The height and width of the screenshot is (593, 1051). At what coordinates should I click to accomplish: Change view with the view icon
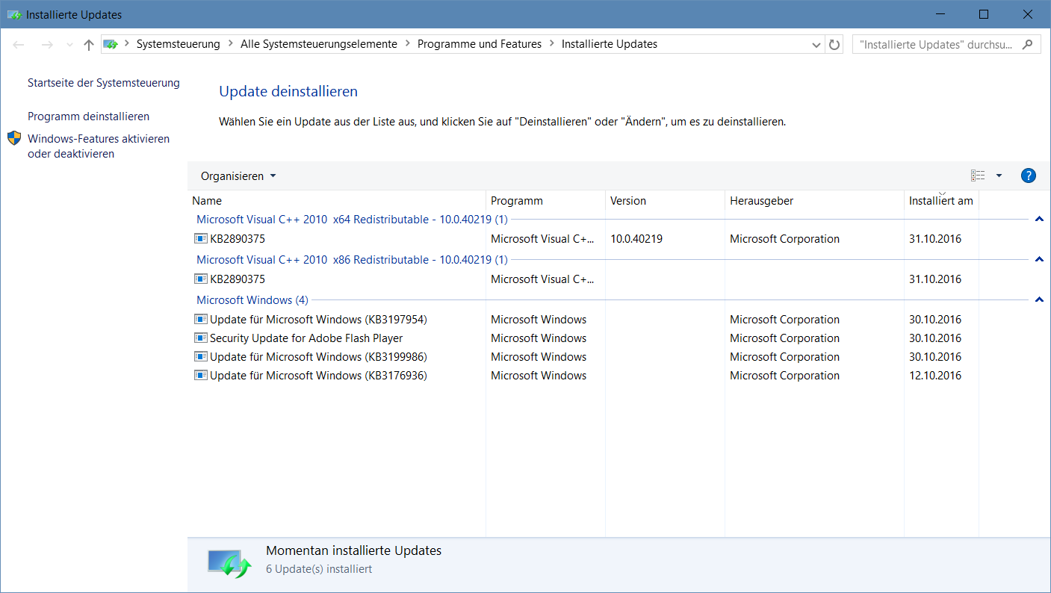coord(978,176)
